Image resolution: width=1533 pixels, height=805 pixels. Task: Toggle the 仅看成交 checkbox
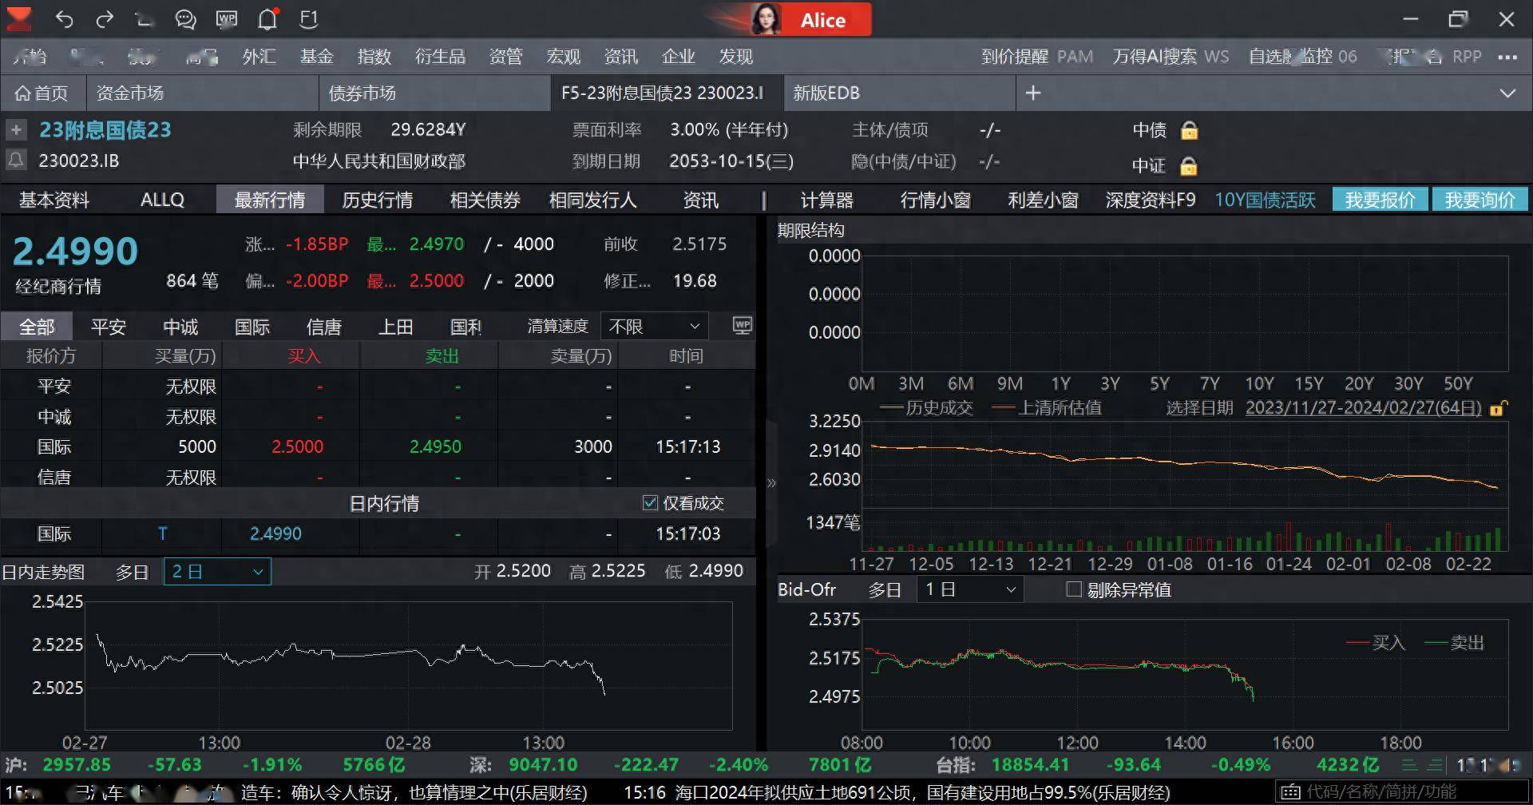[650, 502]
